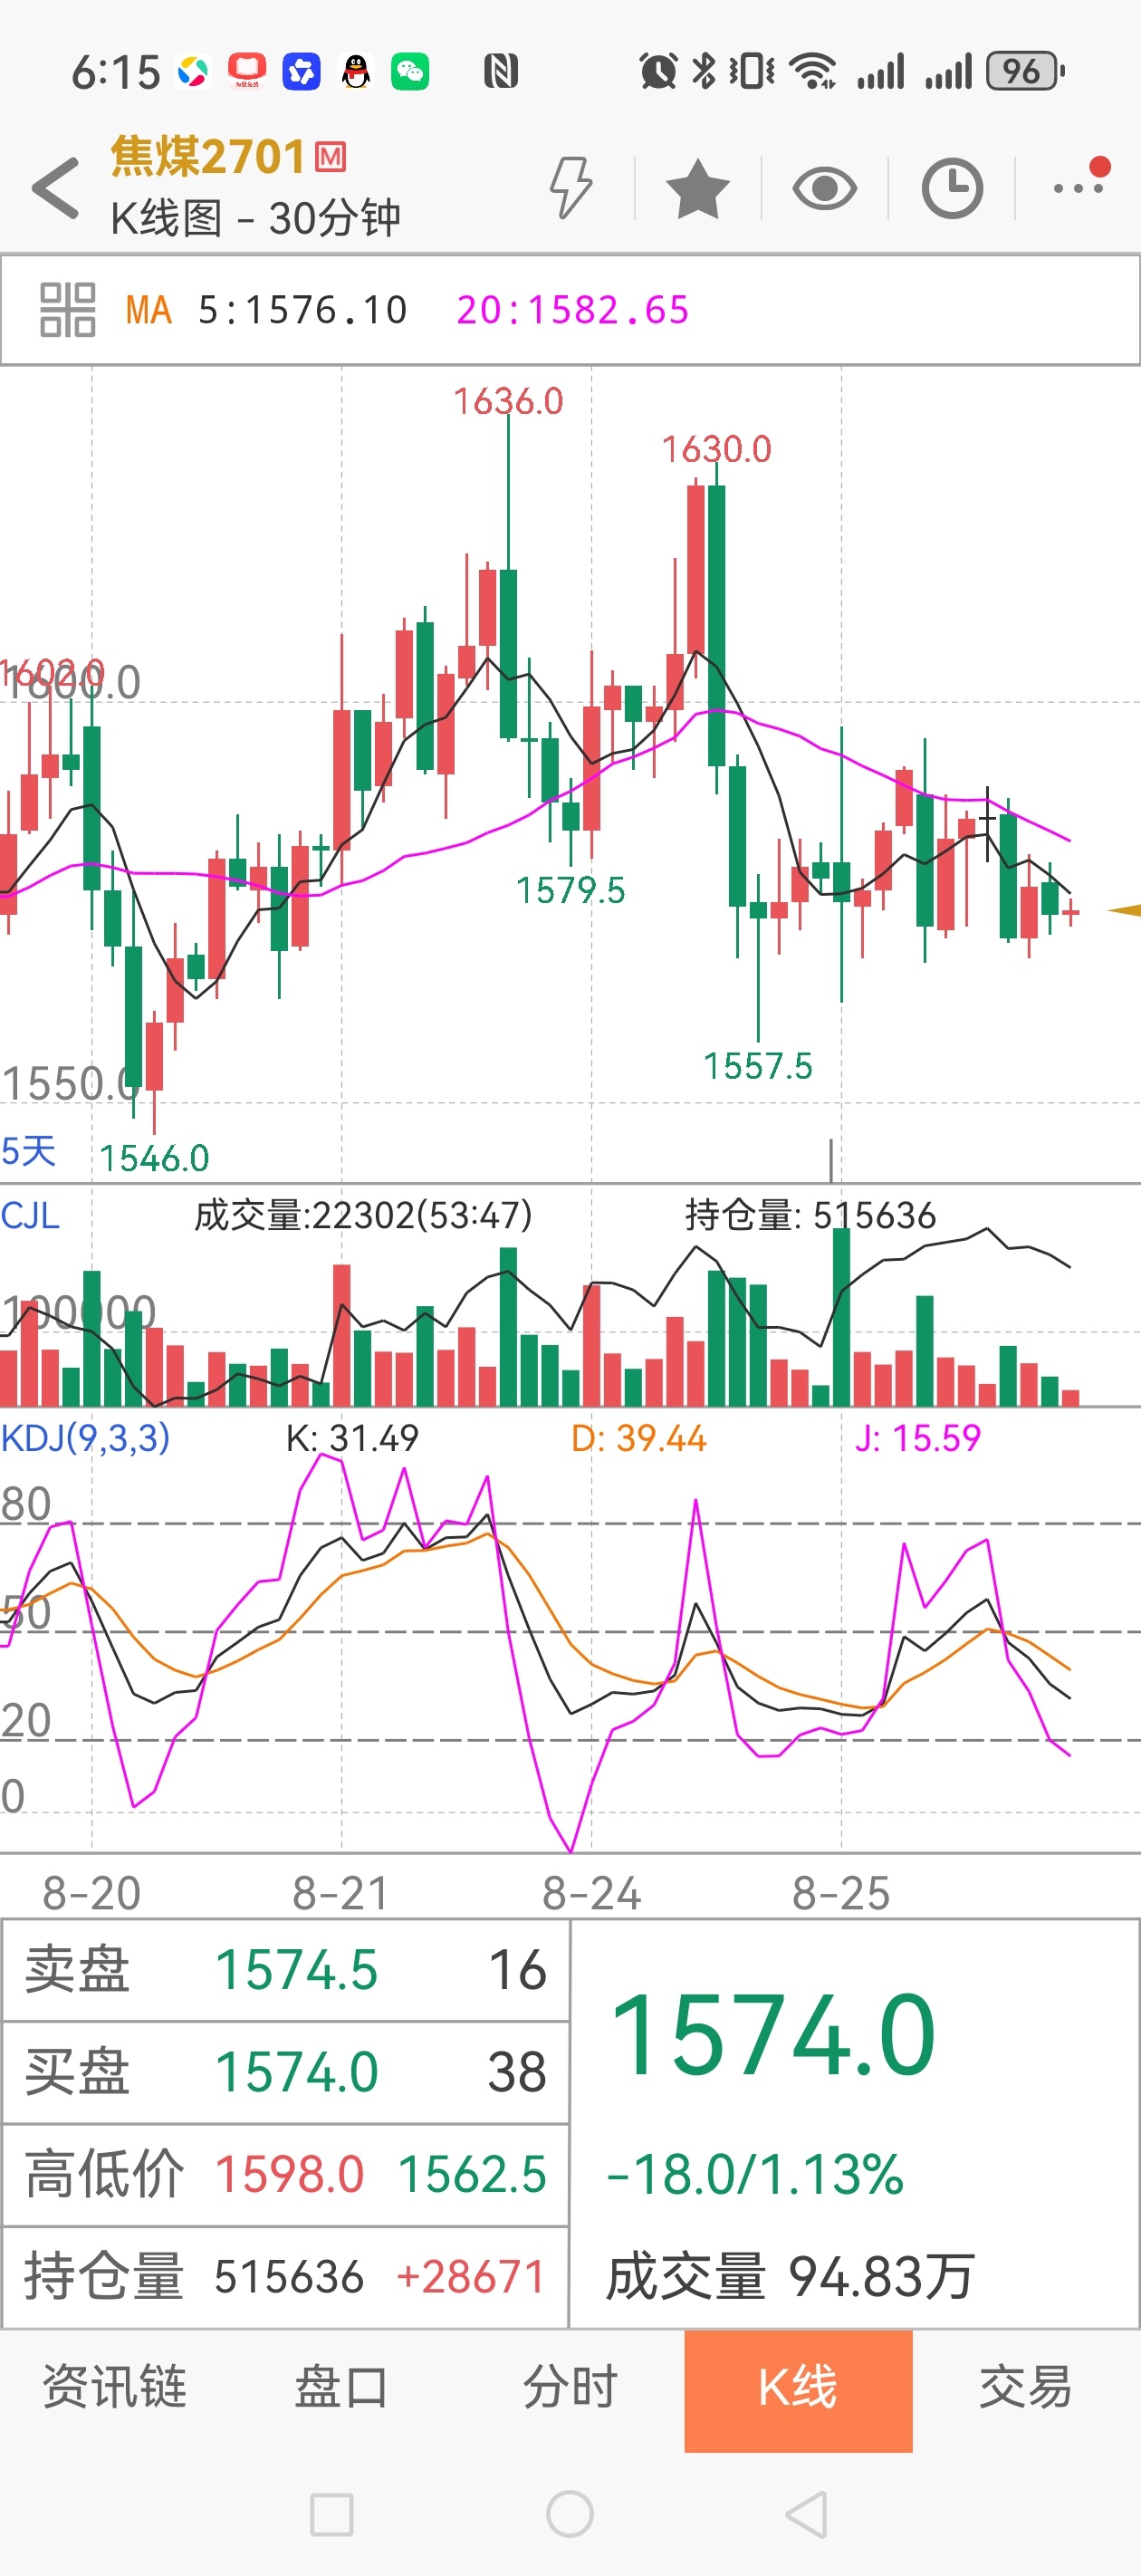Tap the M badge next to 焦煤2701
This screenshot has width=1141, height=2576.
pyautogui.click(x=330, y=157)
